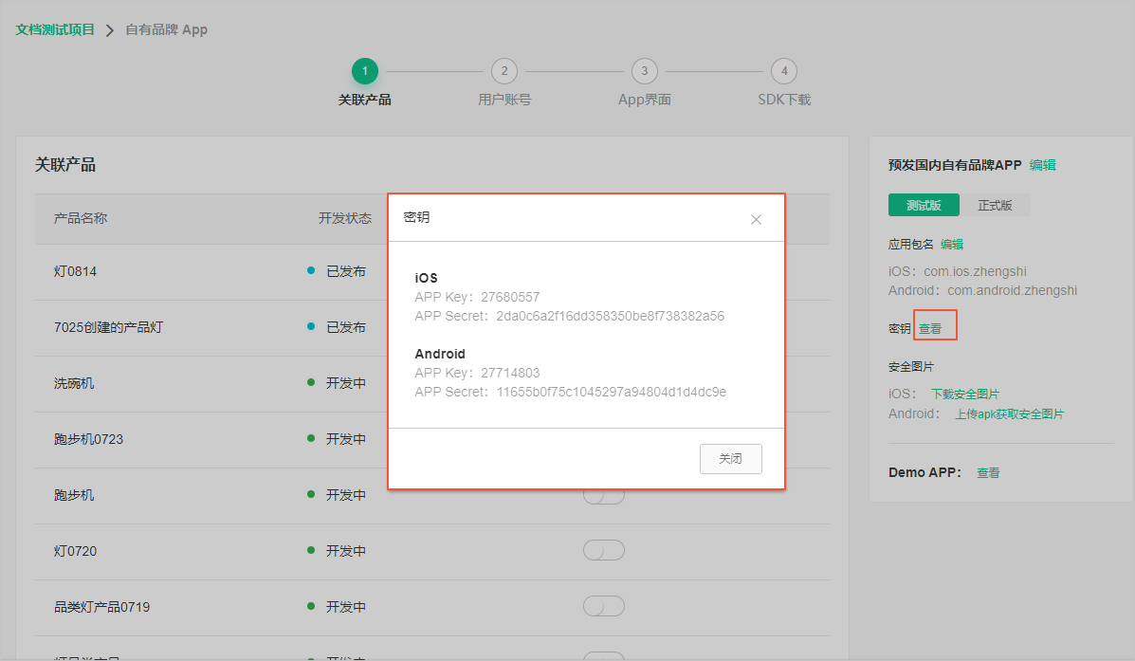This screenshot has width=1135, height=661.
Task: Click the 灯0720 product name
Action: pos(75,551)
